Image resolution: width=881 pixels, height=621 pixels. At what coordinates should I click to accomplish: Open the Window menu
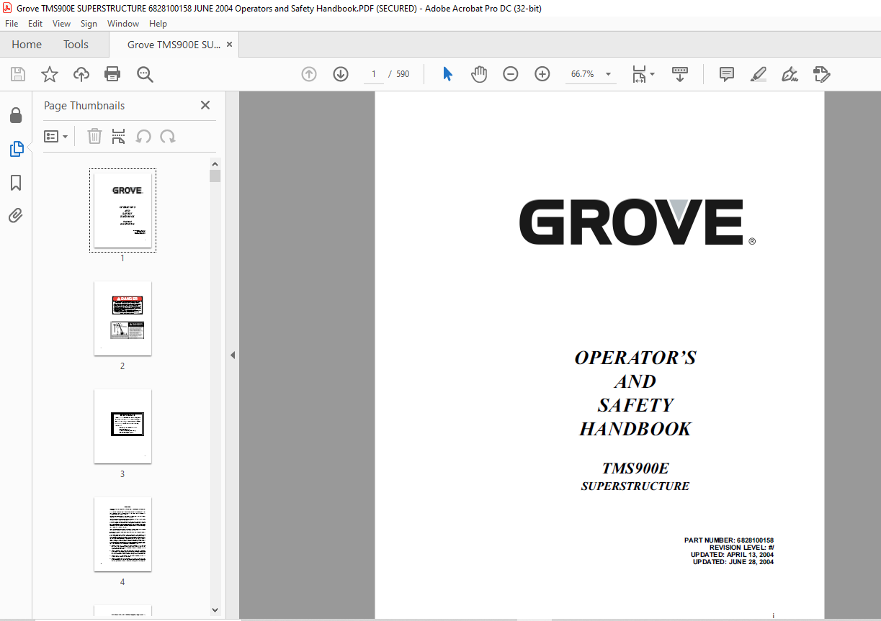tap(123, 24)
